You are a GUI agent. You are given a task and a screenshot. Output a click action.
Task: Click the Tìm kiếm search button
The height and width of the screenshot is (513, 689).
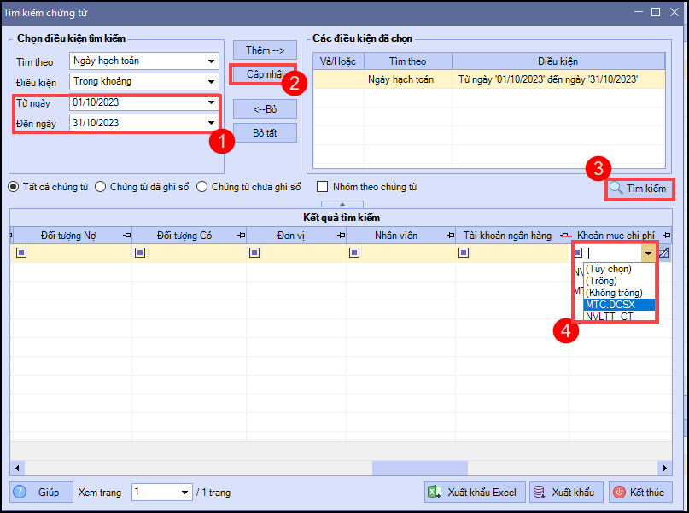click(639, 189)
